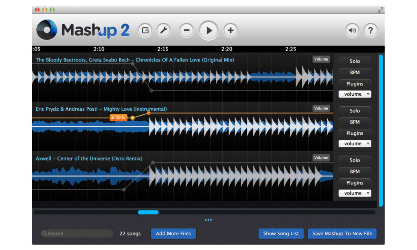This screenshot has width=417, height=250.
Task: Click the edit/compose icon in toolbar
Action: pos(145,30)
